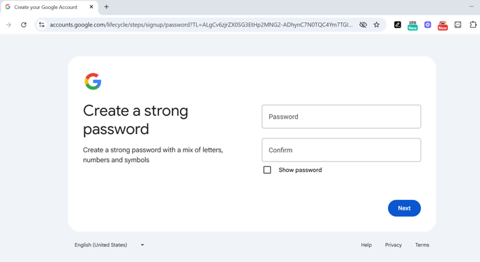Click the blue Next button
480x262 pixels.
point(404,208)
